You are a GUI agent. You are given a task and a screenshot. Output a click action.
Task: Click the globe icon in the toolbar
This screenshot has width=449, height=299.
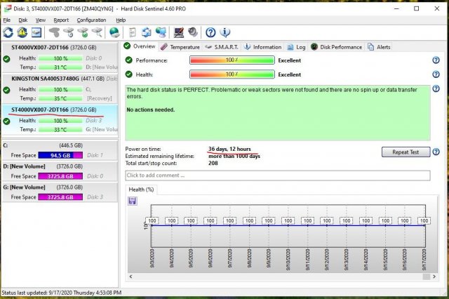click(114, 32)
